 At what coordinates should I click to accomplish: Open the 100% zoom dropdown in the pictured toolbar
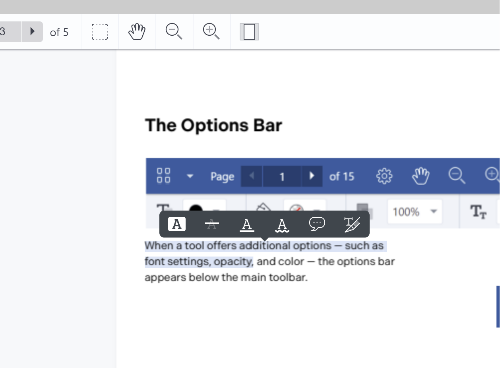pyautogui.click(x=415, y=211)
